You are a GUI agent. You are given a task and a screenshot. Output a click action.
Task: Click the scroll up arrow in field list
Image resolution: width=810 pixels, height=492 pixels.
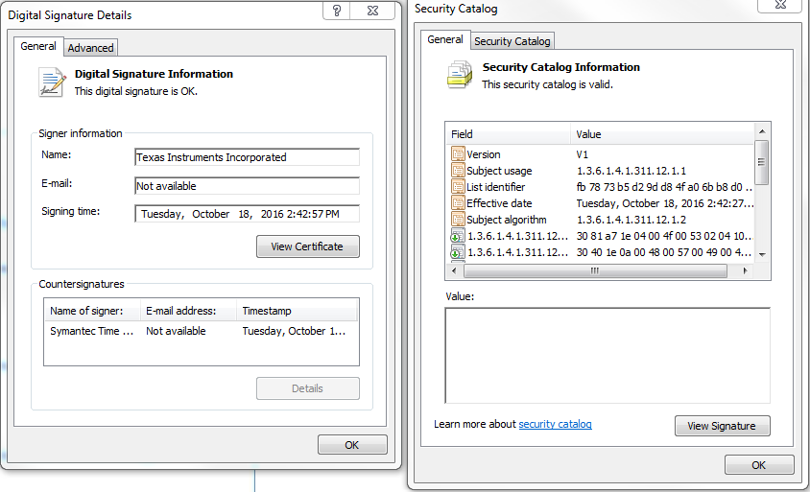click(762, 131)
